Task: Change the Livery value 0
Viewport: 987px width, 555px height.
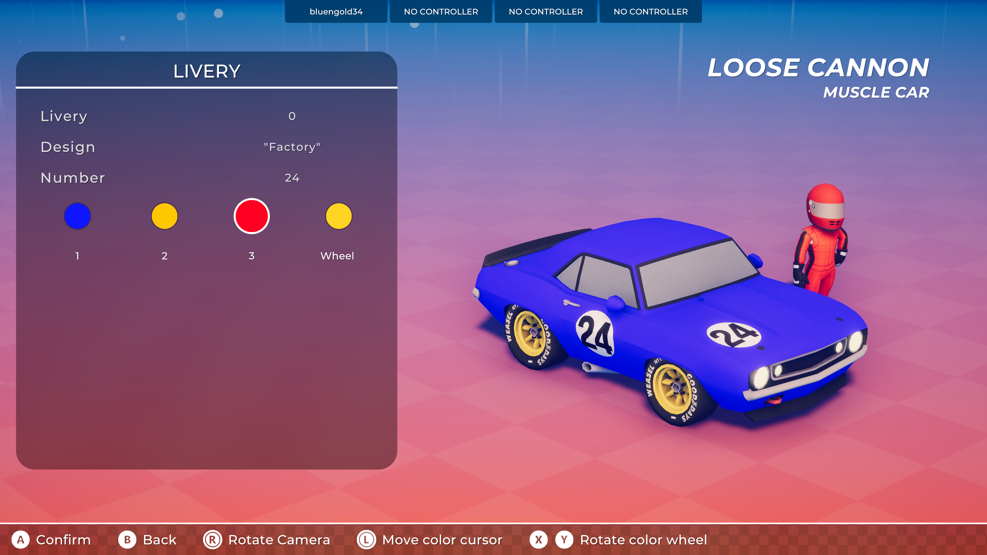Action: click(x=292, y=116)
